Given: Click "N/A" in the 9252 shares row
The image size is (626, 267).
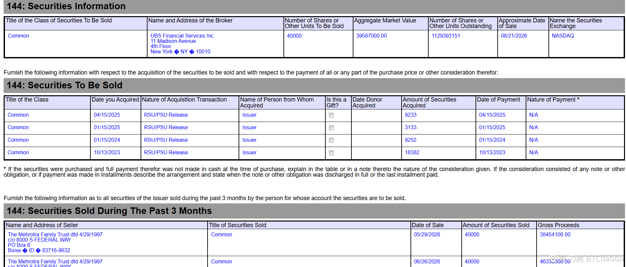Looking at the screenshot, I should click(534, 140).
